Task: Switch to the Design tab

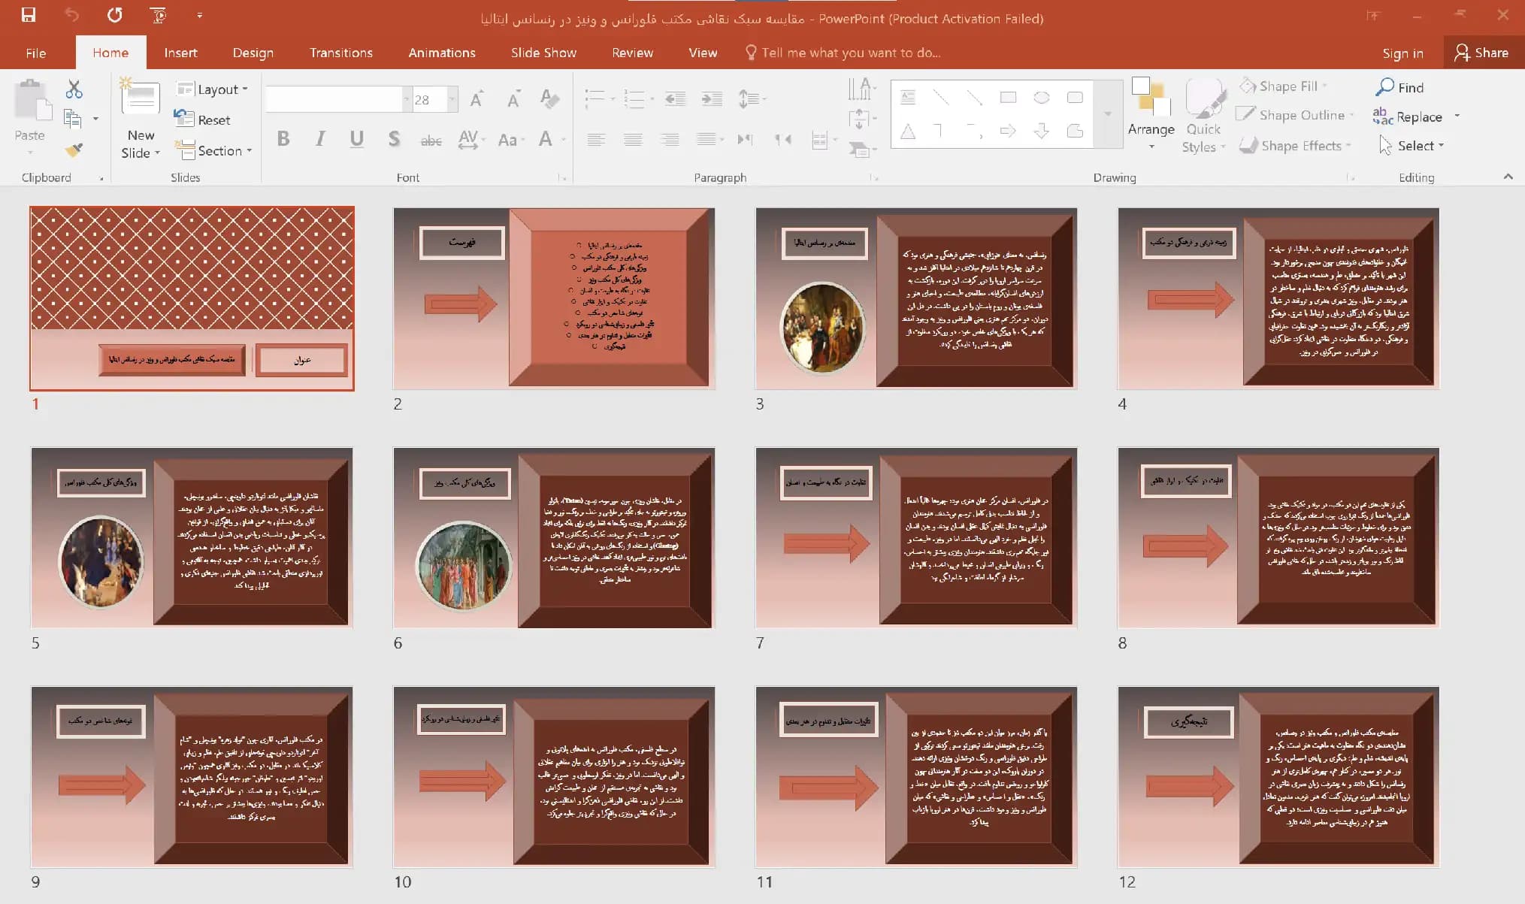Action: tap(253, 53)
